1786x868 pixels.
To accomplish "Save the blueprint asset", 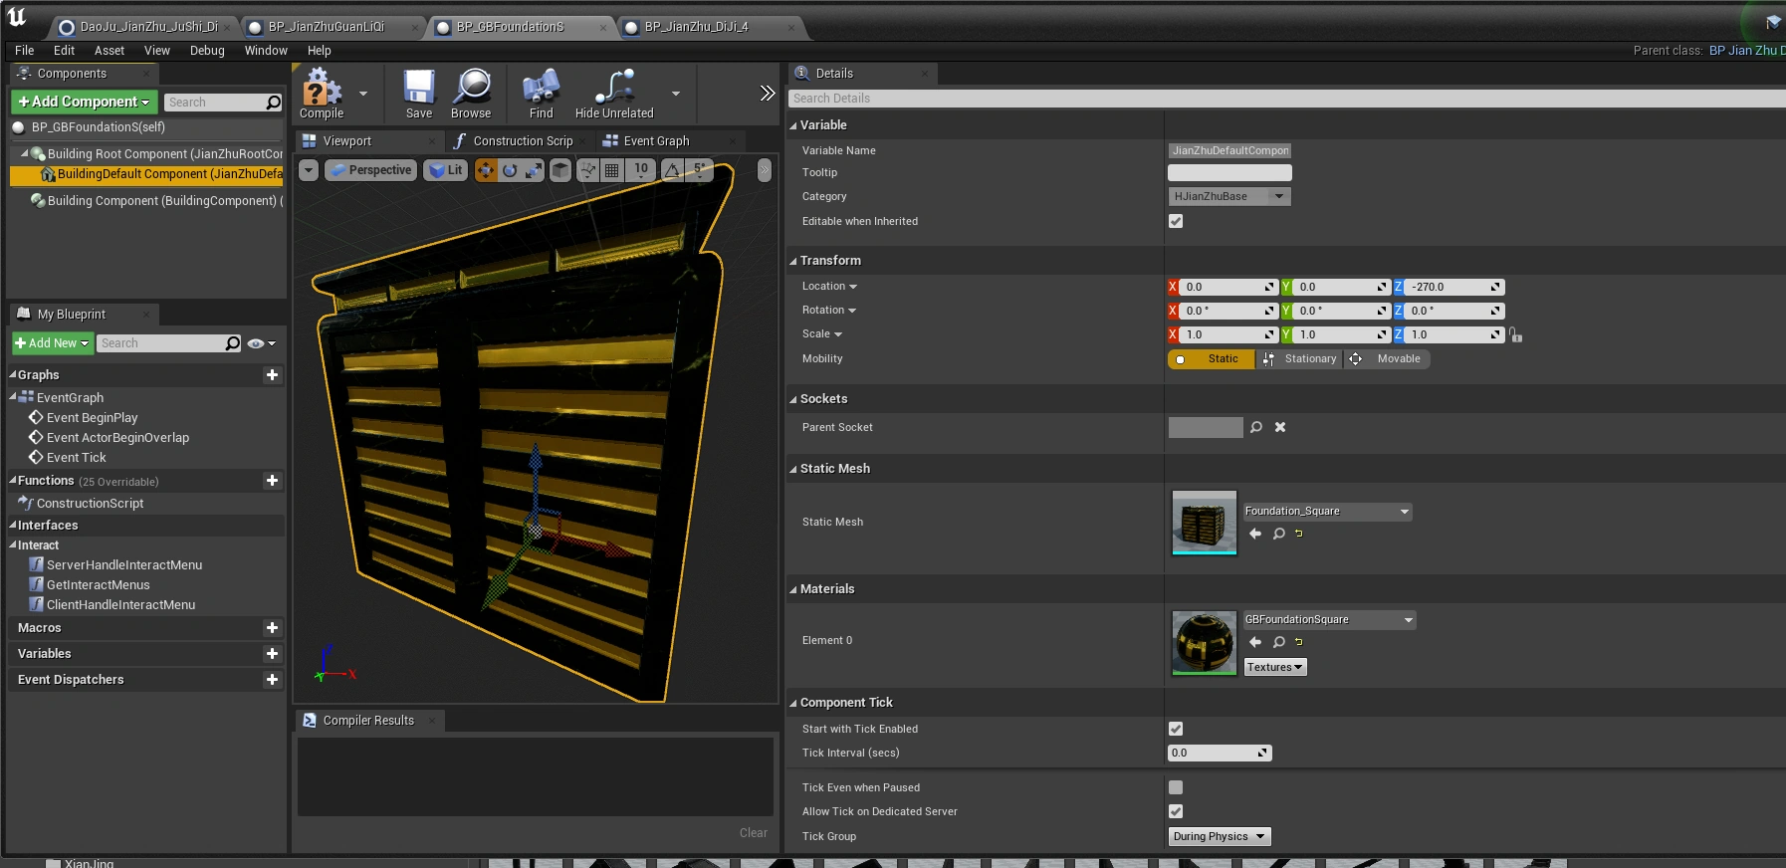I will pos(419,94).
